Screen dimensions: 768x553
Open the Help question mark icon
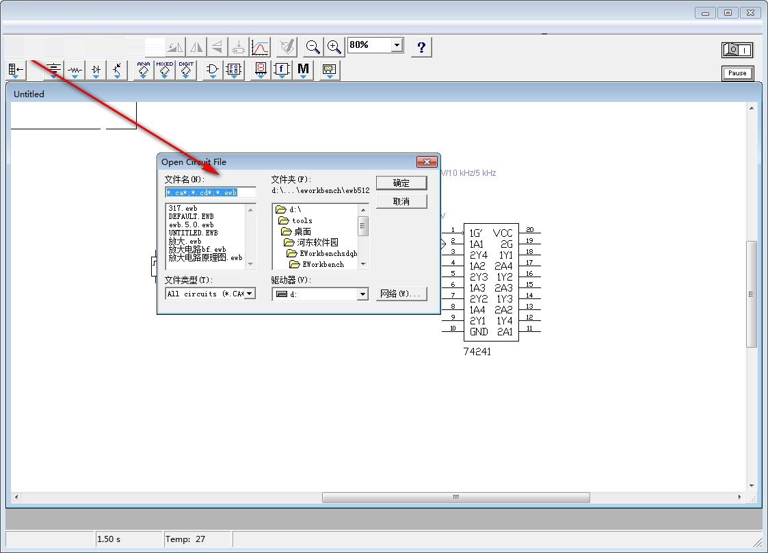click(421, 47)
